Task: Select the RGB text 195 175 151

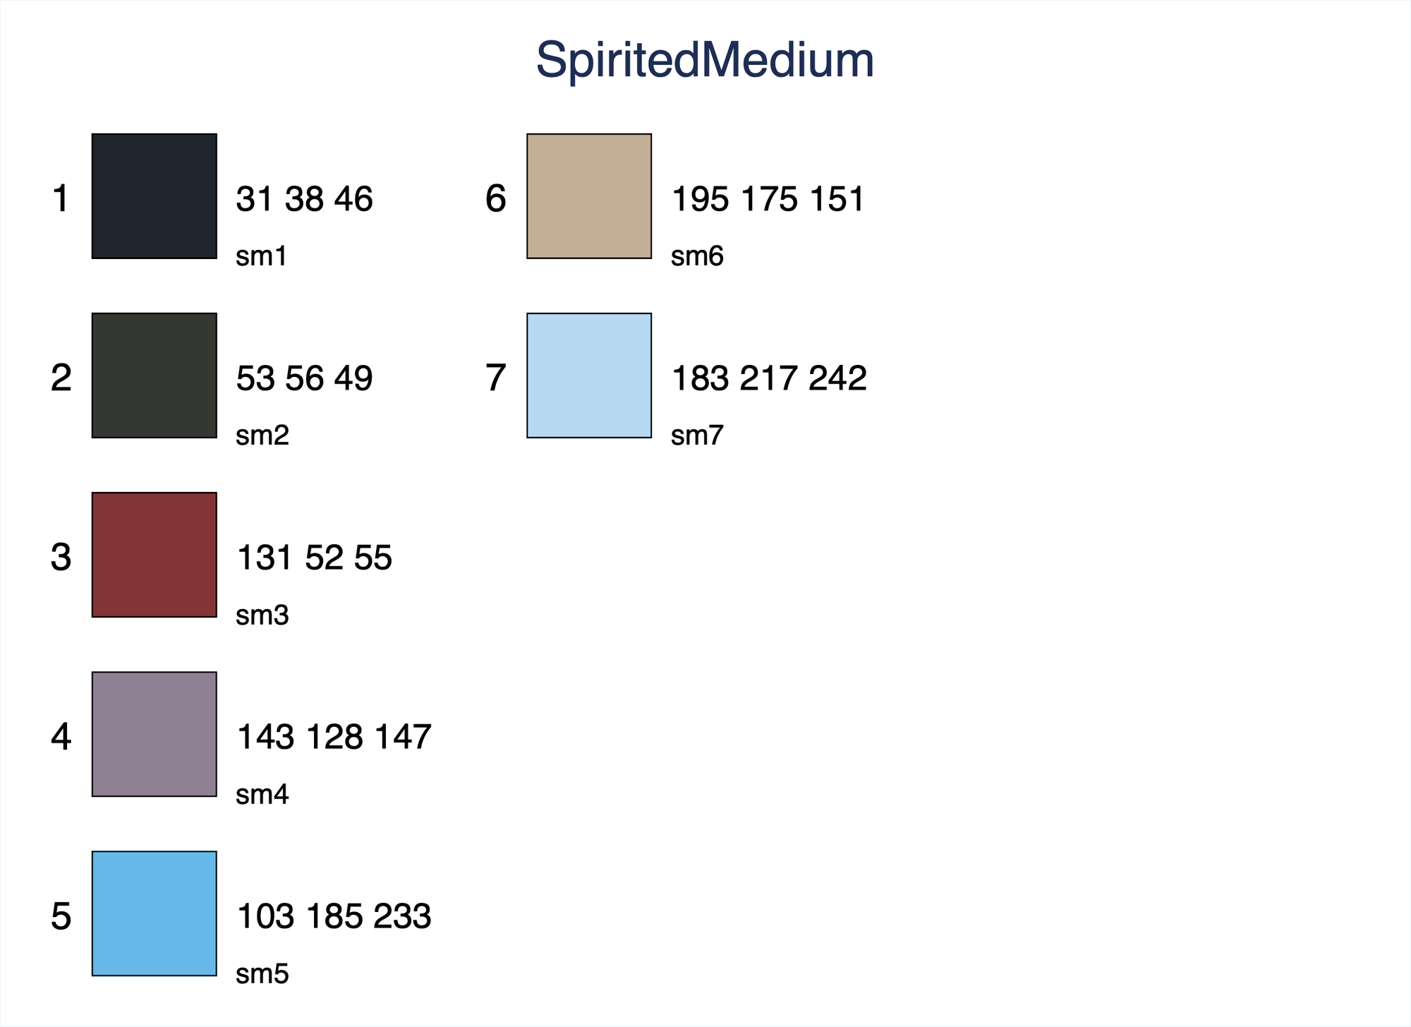Action: pos(768,199)
